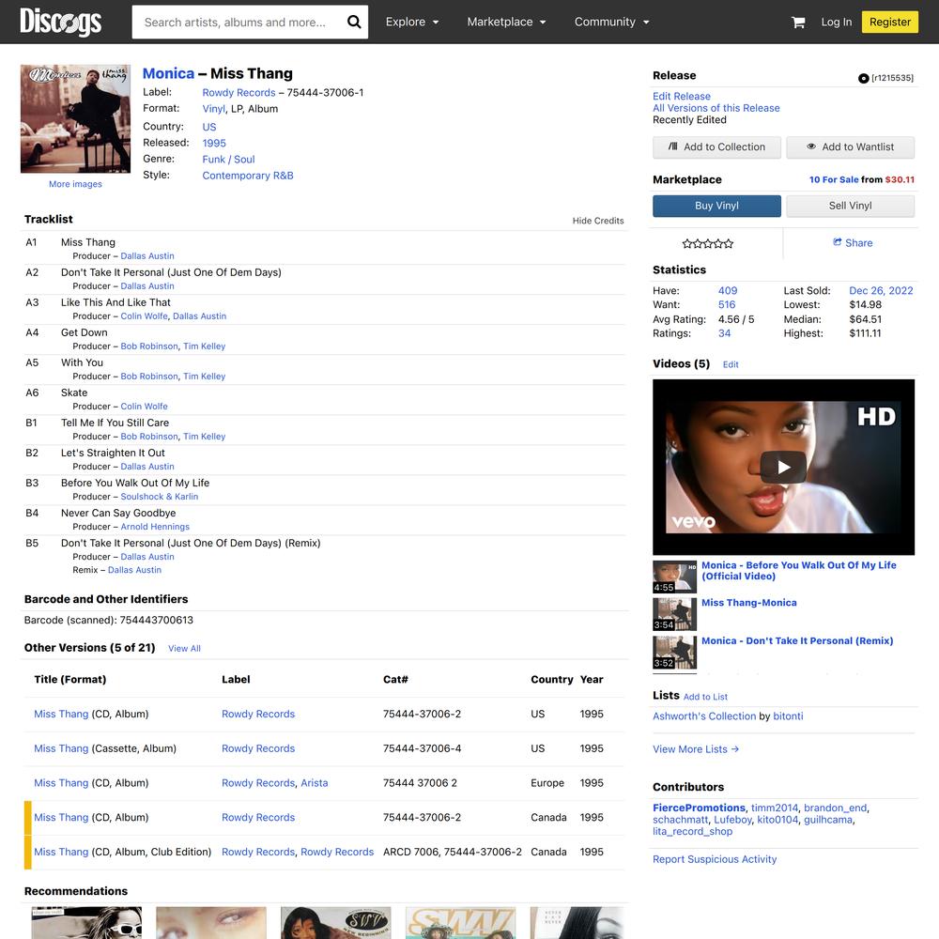The height and width of the screenshot is (939, 939).
Task: Select the Before You Walk Out video thumbnail
Action: tap(675, 577)
